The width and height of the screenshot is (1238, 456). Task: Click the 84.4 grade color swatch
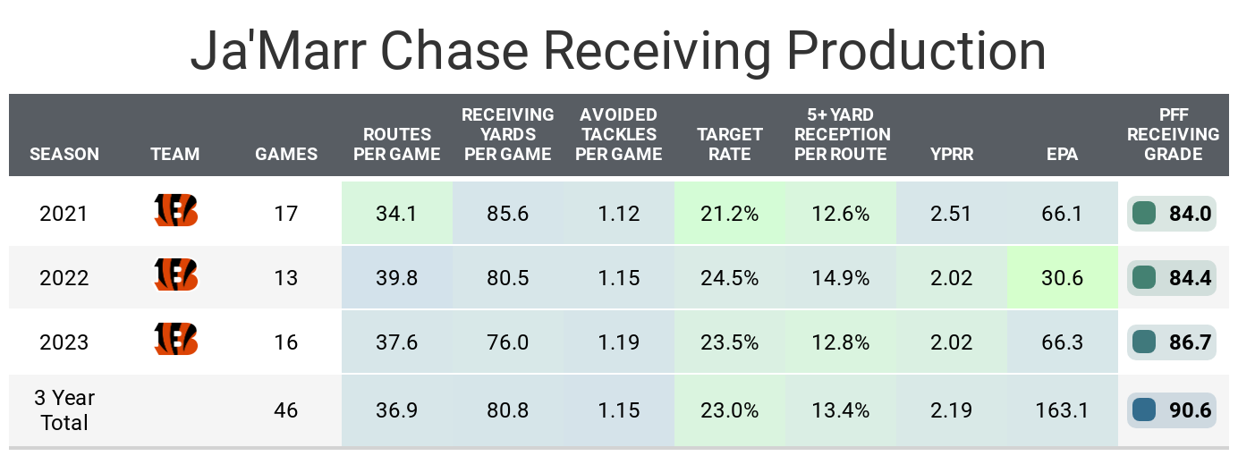[x=1143, y=277]
